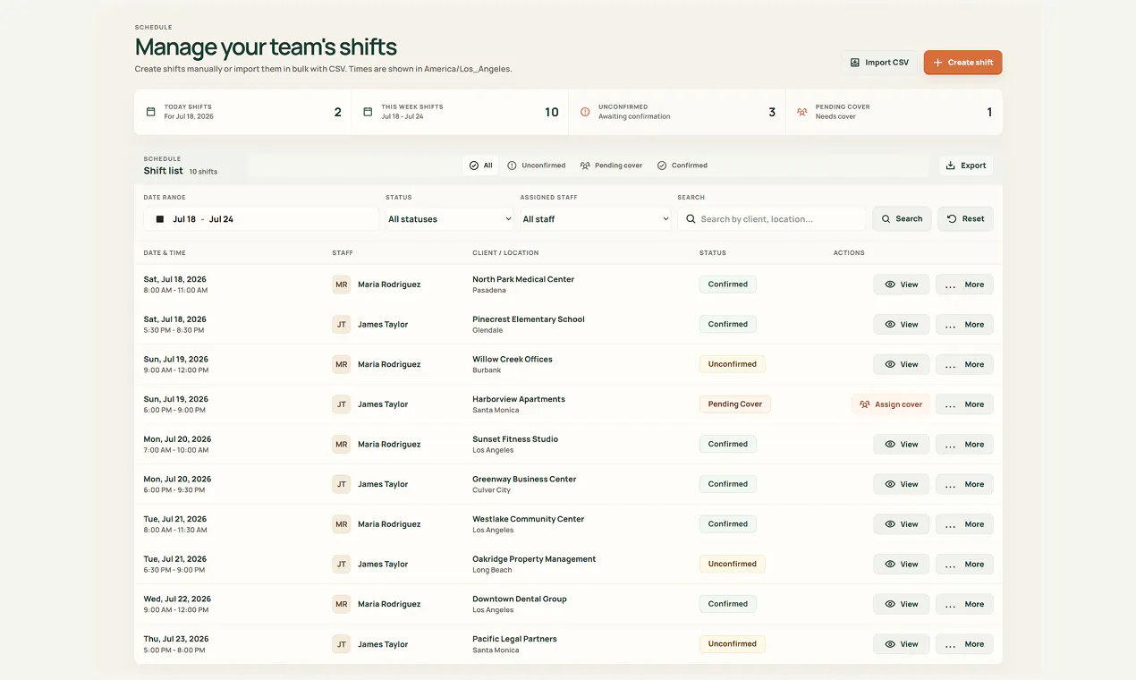Click JT avatar in Harborview Apartments row

click(x=342, y=404)
